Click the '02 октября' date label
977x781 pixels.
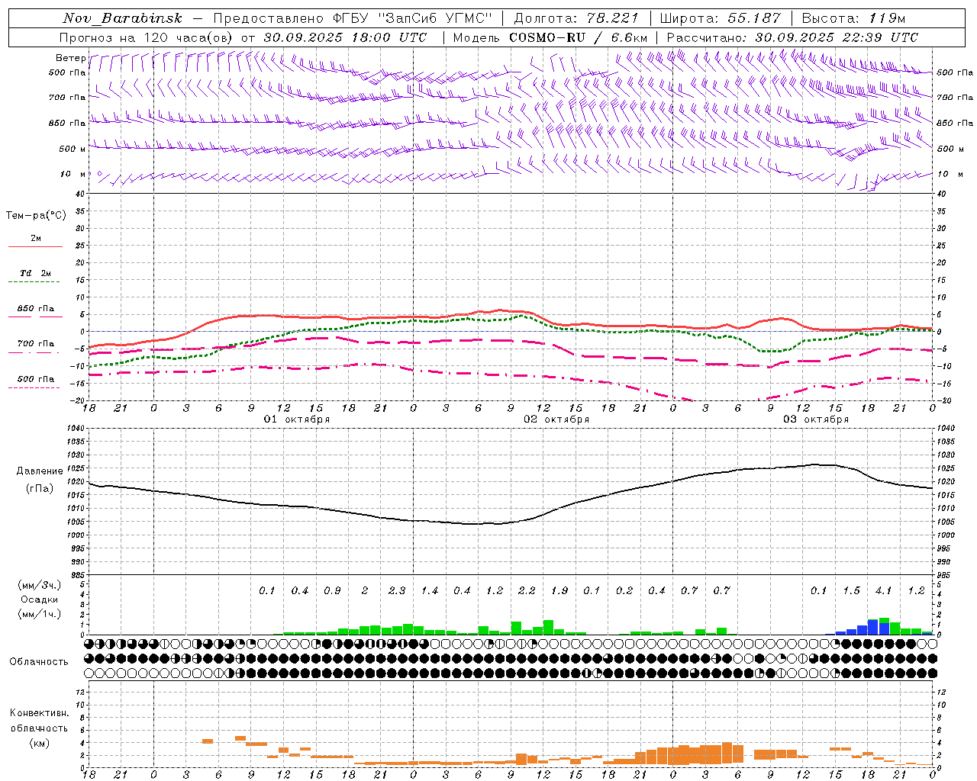[556, 419]
